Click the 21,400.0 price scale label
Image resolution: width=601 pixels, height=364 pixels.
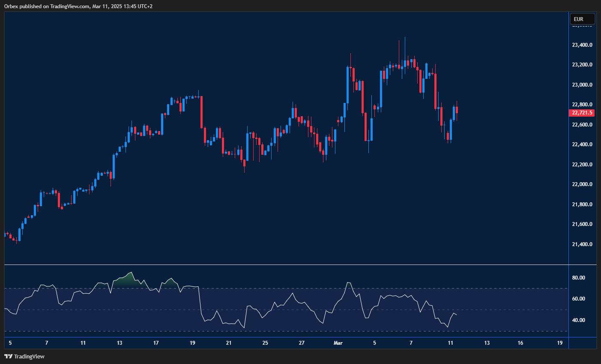pos(582,244)
